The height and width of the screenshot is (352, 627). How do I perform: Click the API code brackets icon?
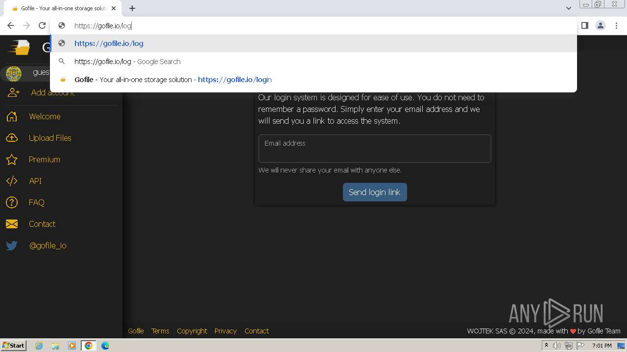12,181
